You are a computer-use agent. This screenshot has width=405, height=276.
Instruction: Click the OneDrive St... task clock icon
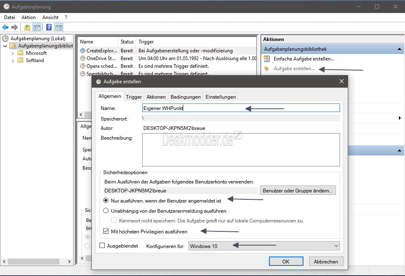[82, 58]
